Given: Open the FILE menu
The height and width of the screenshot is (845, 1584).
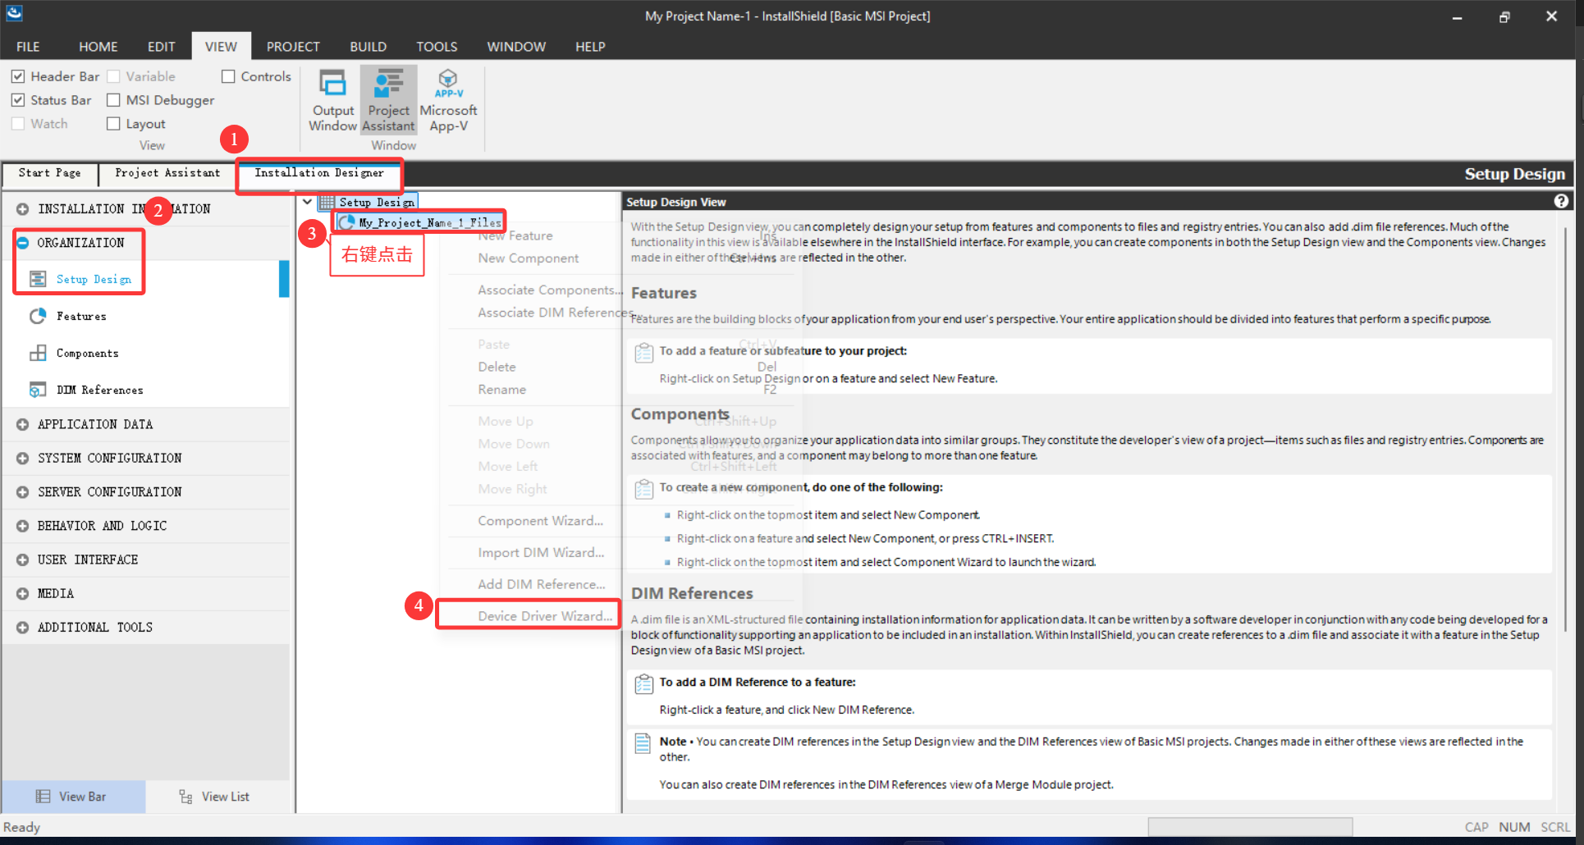Looking at the screenshot, I should (x=28, y=47).
